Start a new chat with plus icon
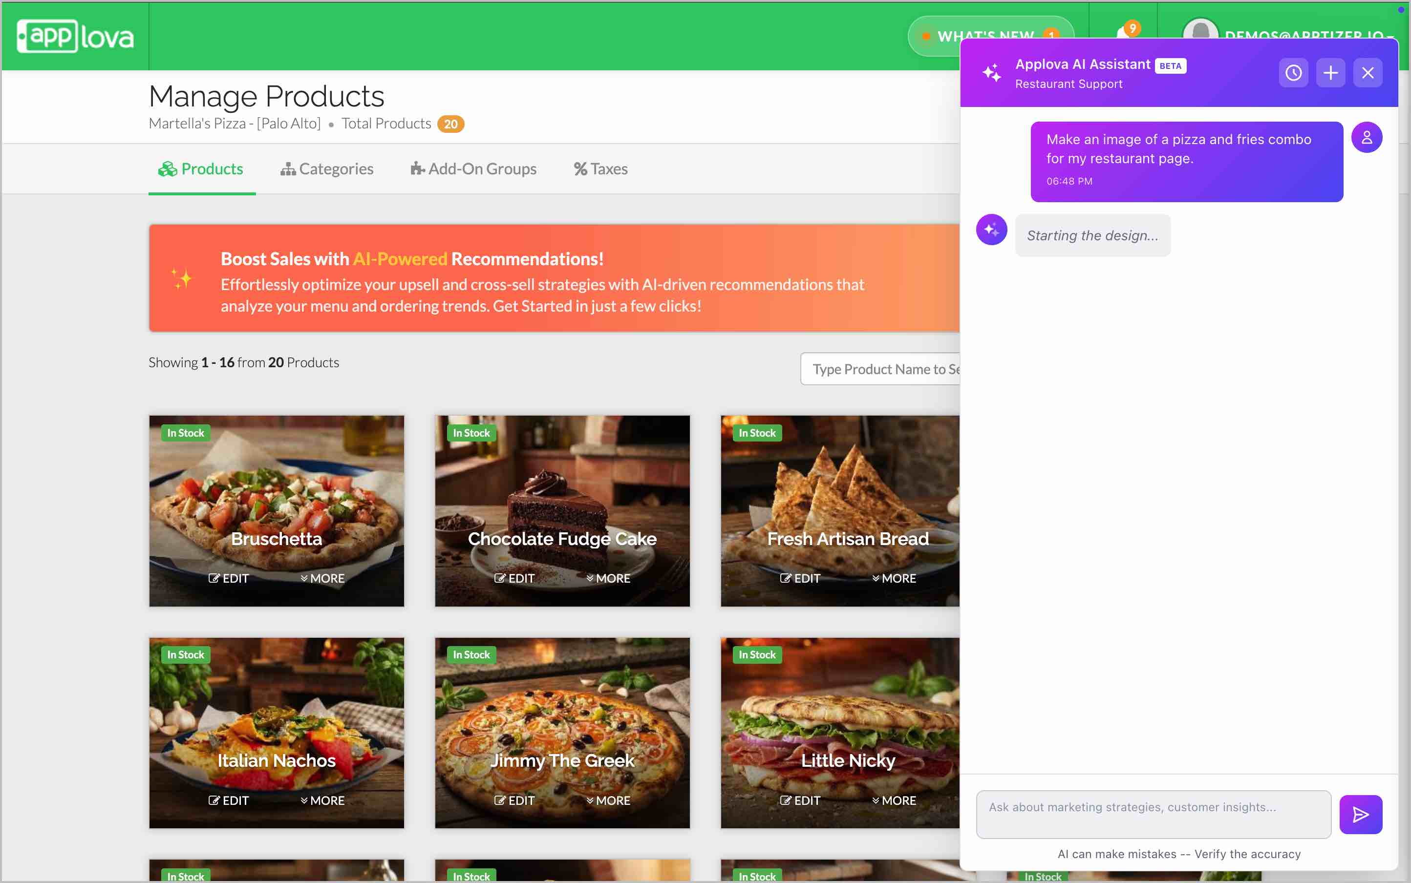This screenshot has width=1411, height=883. click(x=1330, y=73)
